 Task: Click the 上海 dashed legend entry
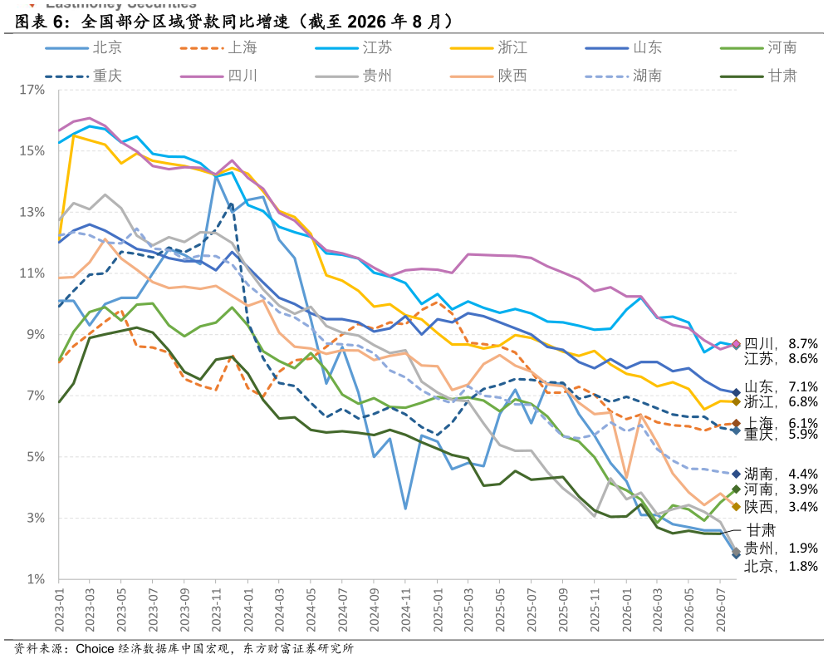tap(218, 47)
